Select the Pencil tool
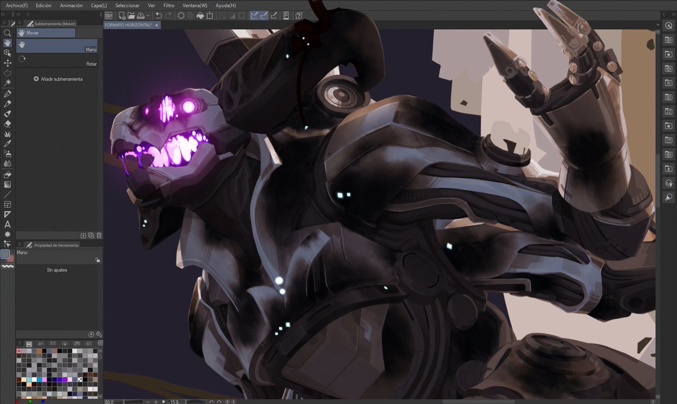This screenshot has height=404, width=677. (x=8, y=103)
